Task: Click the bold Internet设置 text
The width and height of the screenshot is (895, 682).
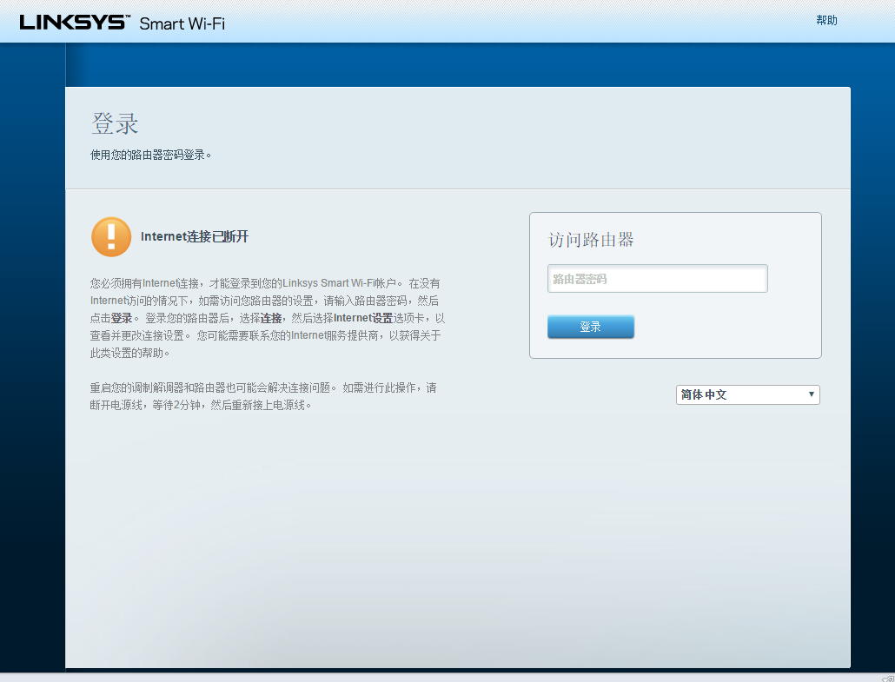Action: (363, 318)
